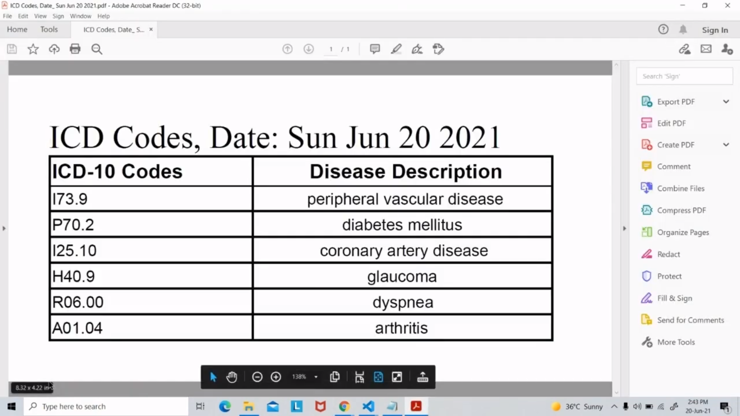Viewport: 740px width, 416px height.
Task: Expand the Export PDF chevron
Action: tap(726, 102)
